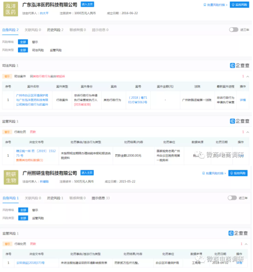Click the 司法风险 1 section heading
The height and width of the screenshot is (272, 253).
10,66
